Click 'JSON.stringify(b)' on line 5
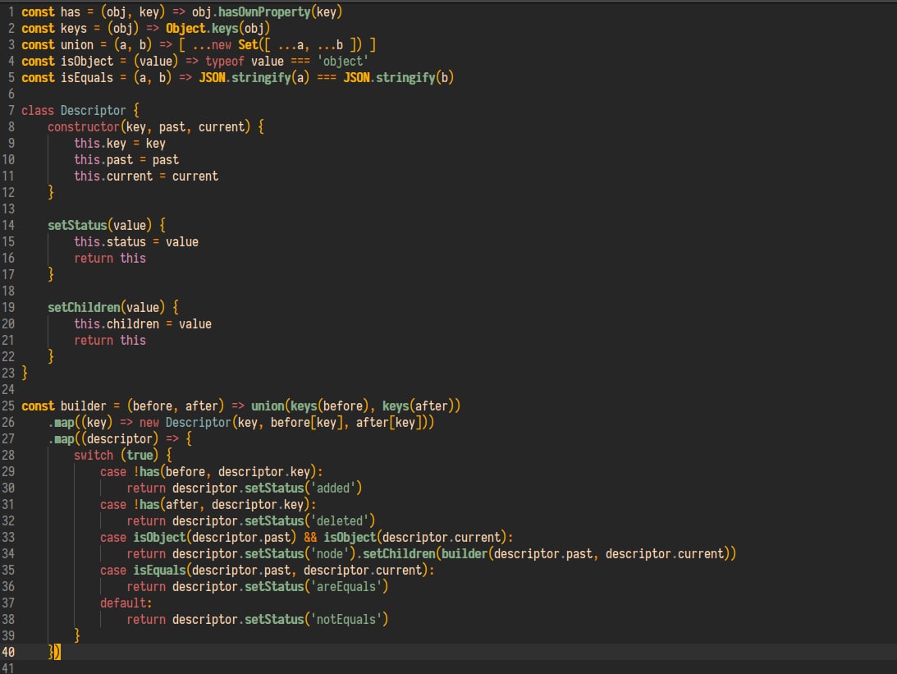This screenshot has width=897, height=674. click(398, 78)
